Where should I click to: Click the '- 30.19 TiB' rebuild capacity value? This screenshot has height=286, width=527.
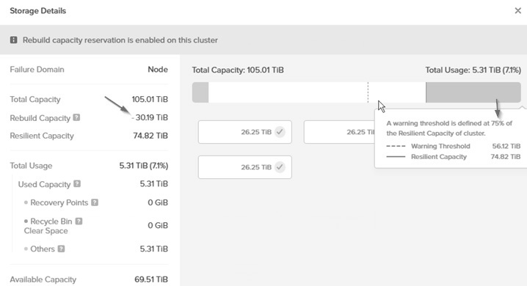150,117
